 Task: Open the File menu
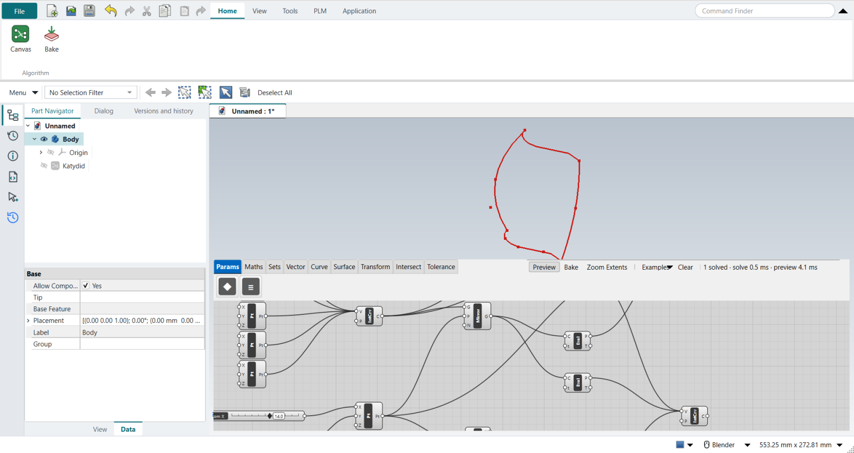click(x=19, y=11)
